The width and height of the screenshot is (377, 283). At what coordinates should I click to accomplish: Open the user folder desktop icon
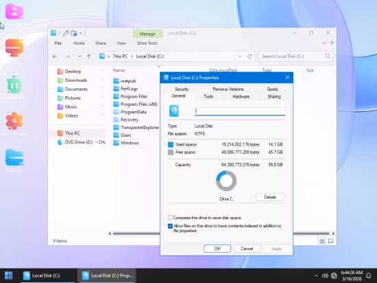coord(14,12)
